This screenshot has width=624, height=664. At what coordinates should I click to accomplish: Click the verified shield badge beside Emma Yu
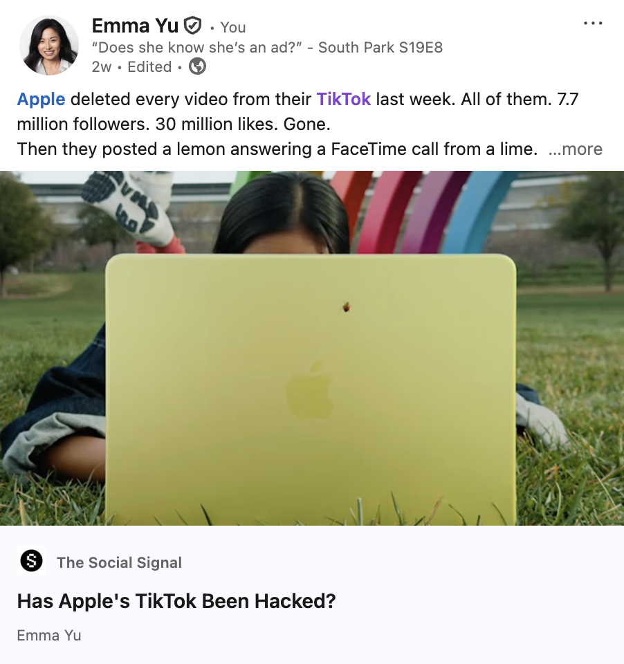click(x=192, y=26)
